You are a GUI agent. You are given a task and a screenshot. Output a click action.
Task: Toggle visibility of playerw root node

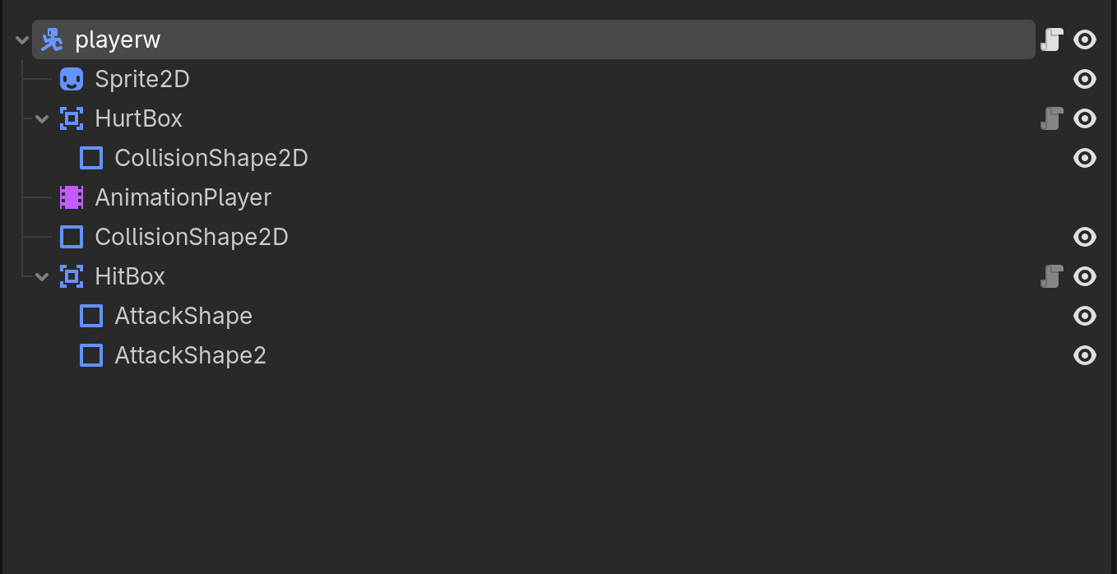(x=1085, y=39)
